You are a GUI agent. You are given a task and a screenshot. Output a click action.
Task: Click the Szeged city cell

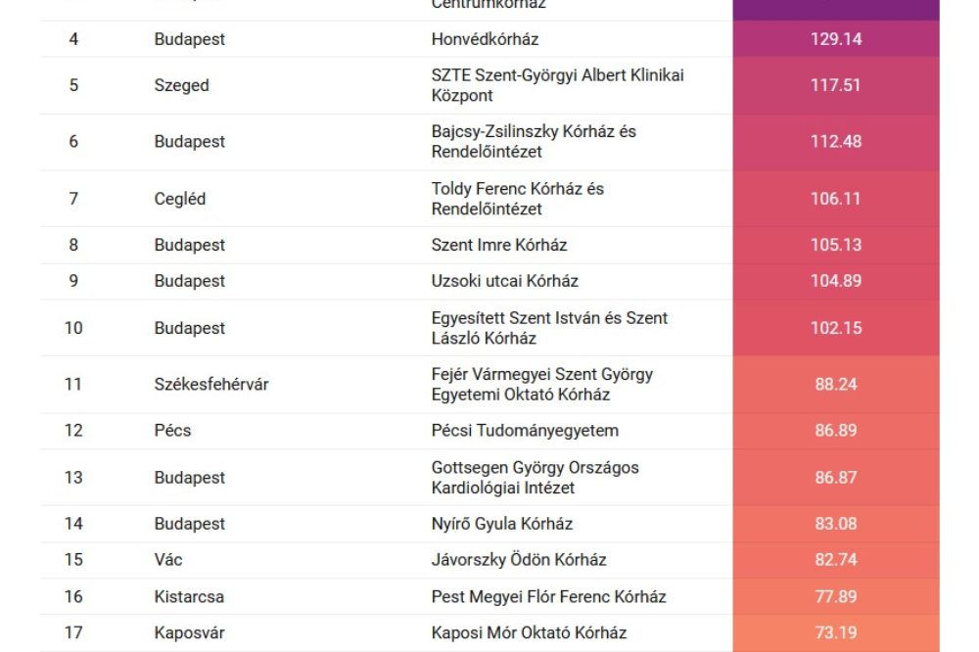(x=181, y=85)
